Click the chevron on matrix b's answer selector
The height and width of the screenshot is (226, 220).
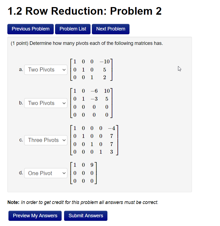[64, 103]
